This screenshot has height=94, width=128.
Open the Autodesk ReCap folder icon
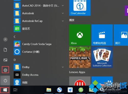point(17,21)
